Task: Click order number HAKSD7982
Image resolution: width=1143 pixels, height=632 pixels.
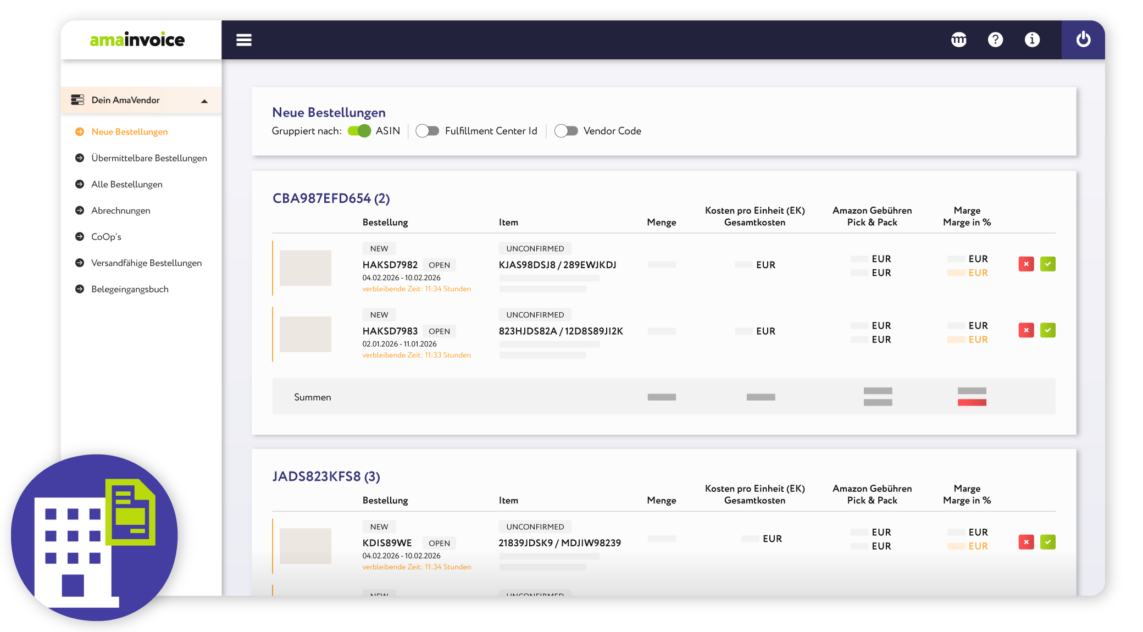Action: 390,265
